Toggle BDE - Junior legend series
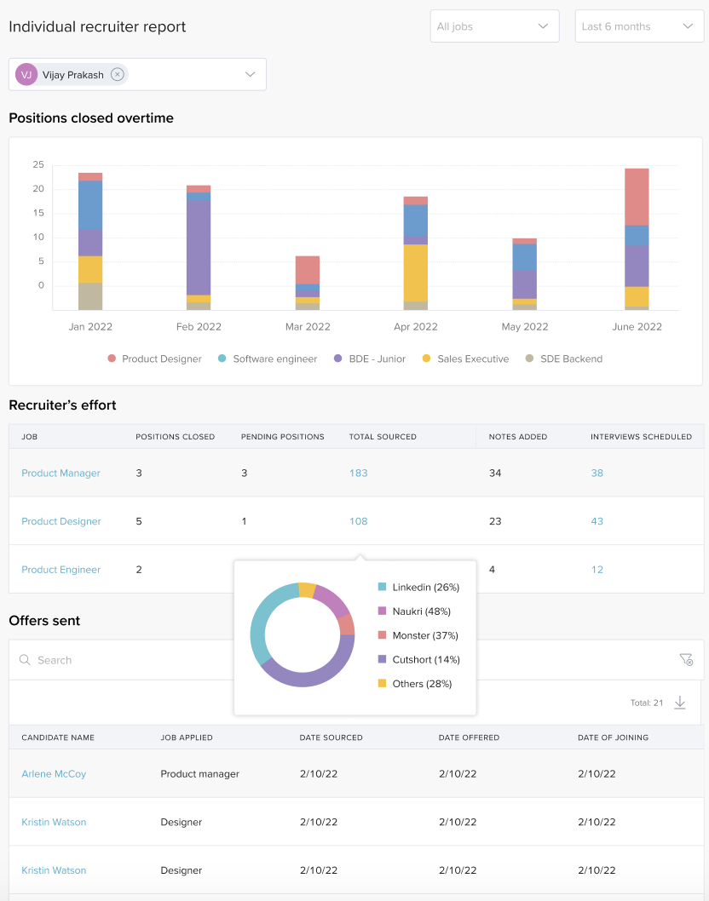The image size is (709, 901). pos(369,359)
